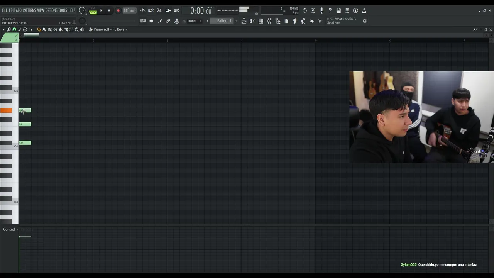The height and width of the screenshot is (278, 494).
Task: Open the Mixer window icon
Action: (269, 21)
